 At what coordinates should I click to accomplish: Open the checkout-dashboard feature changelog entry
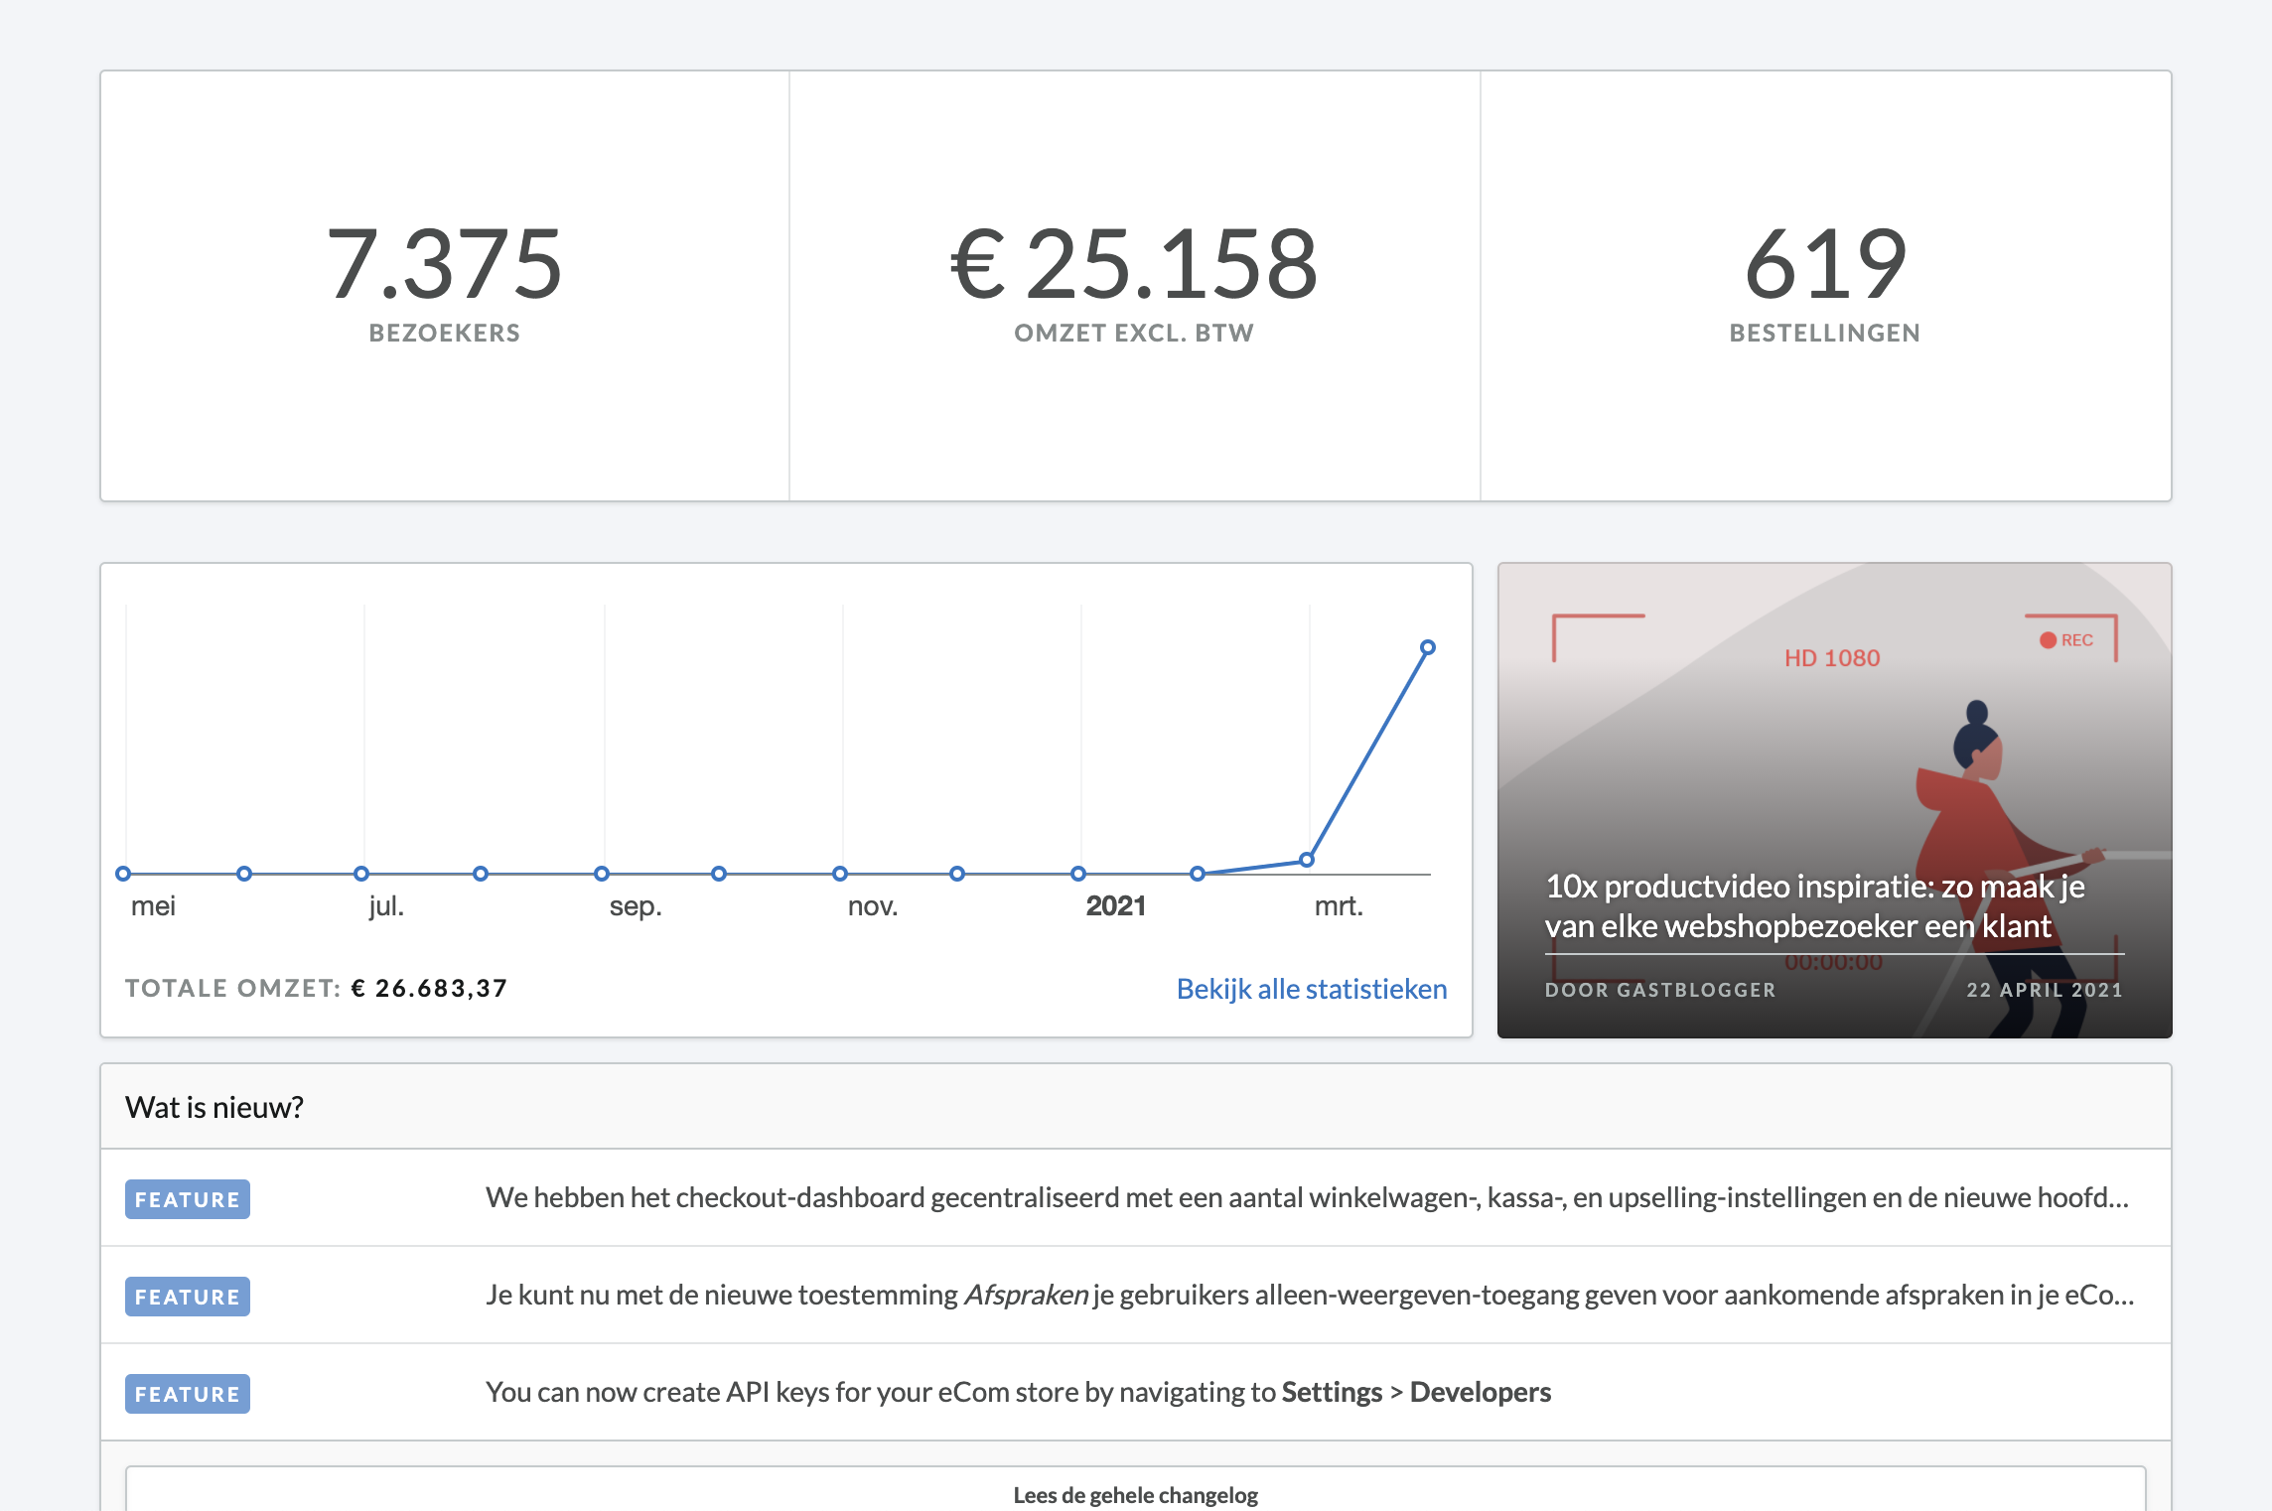1136,1198
